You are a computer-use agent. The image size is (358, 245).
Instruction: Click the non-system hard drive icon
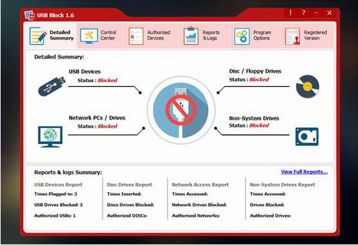tap(307, 137)
